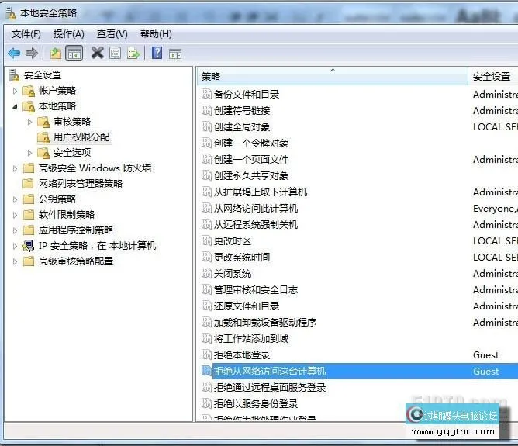Click the Export list toolbar icon
This screenshot has width=518, height=446.
coord(133,53)
